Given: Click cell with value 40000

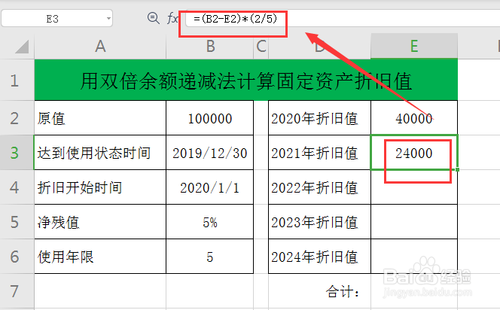Looking at the screenshot, I should (x=414, y=118).
